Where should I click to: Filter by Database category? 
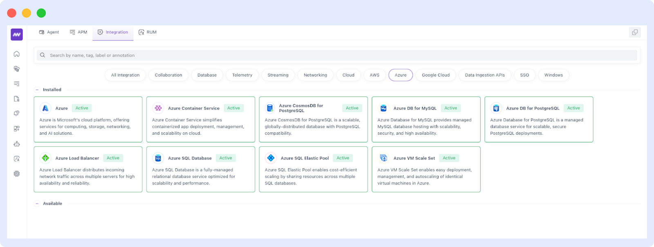(207, 75)
